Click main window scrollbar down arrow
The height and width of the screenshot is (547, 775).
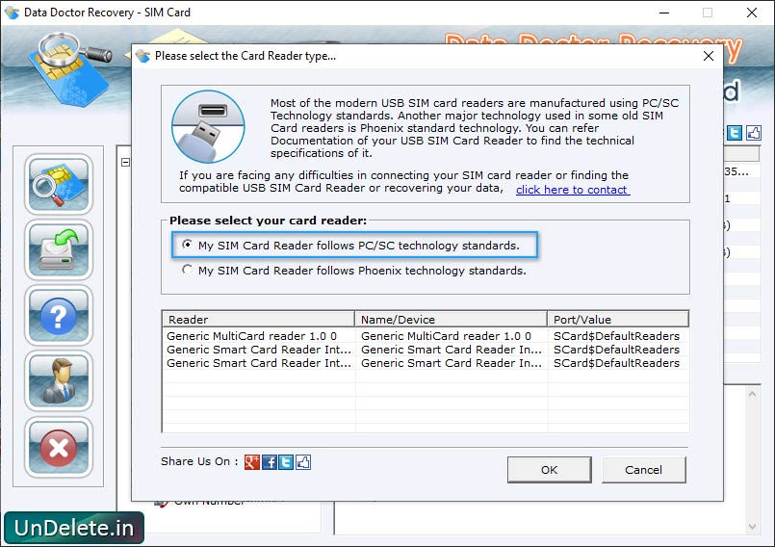pos(752,527)
